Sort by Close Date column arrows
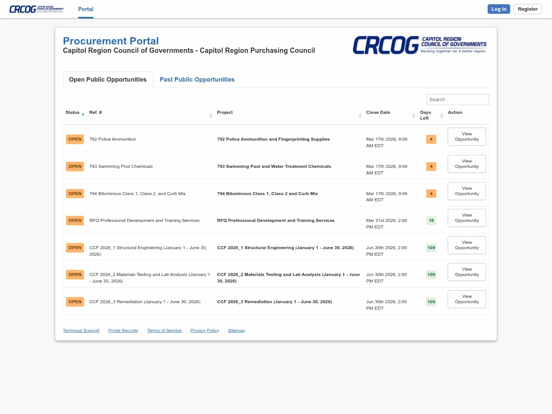This screenshot has width=552, height=414. click(x=414, y=115)
